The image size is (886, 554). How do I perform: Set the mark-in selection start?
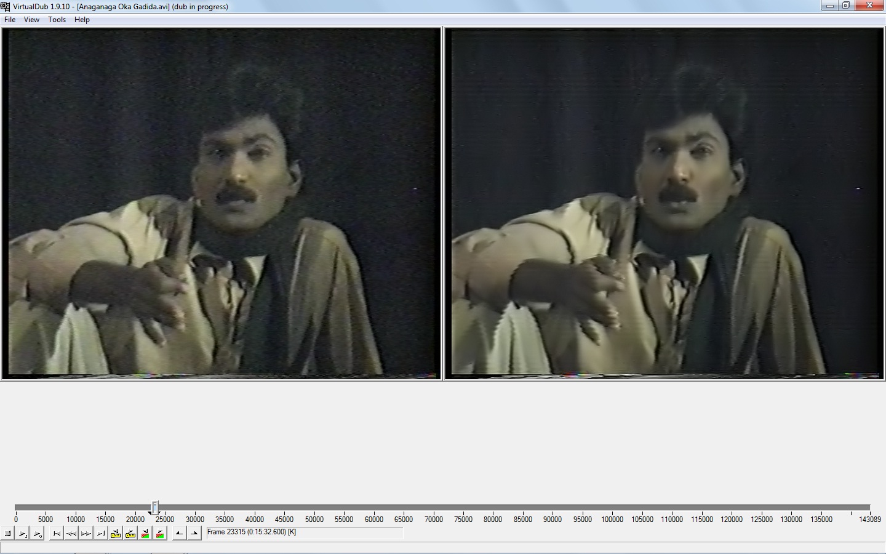point(179,534)
